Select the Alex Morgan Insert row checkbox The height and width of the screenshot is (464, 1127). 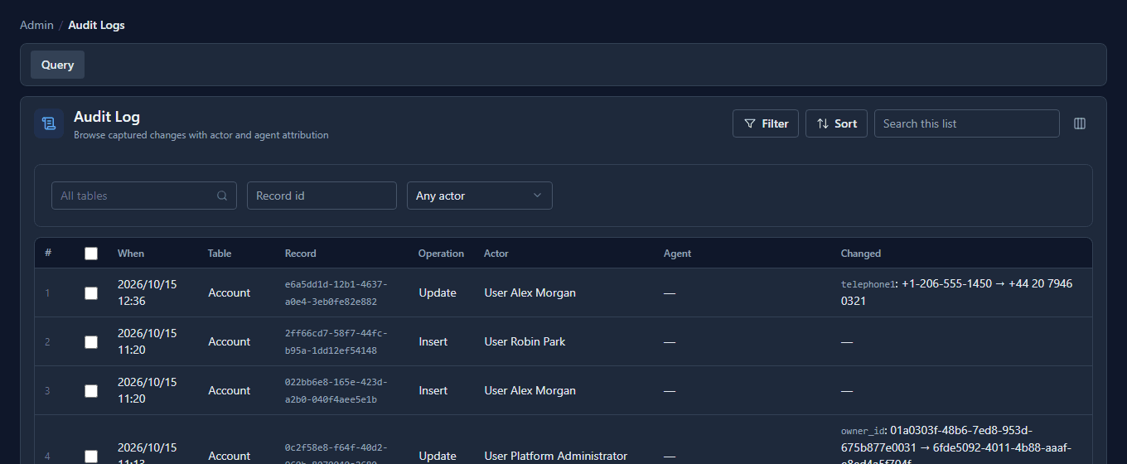tap(91, 390)
